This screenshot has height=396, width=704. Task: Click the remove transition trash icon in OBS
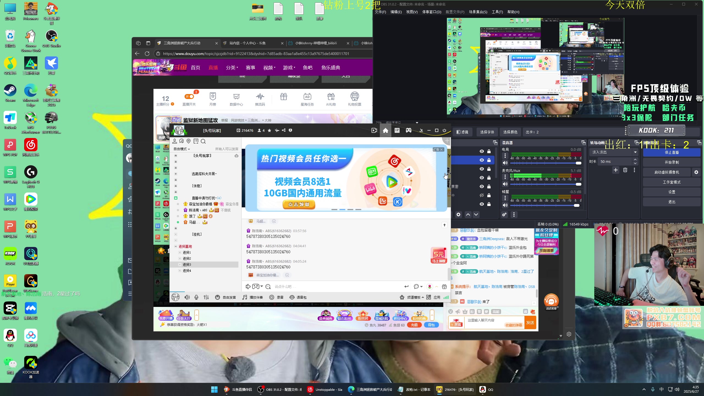[625, 170]
